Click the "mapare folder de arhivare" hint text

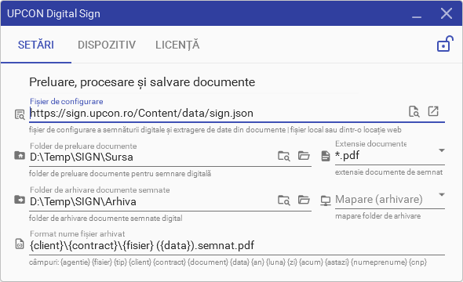(377, 216)
